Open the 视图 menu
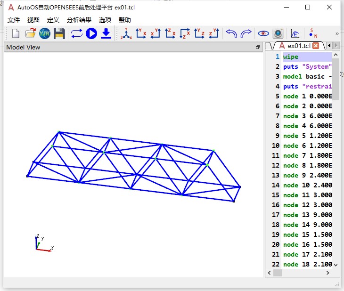Viewport: 344px width, 291px height. tap(33, 20)
